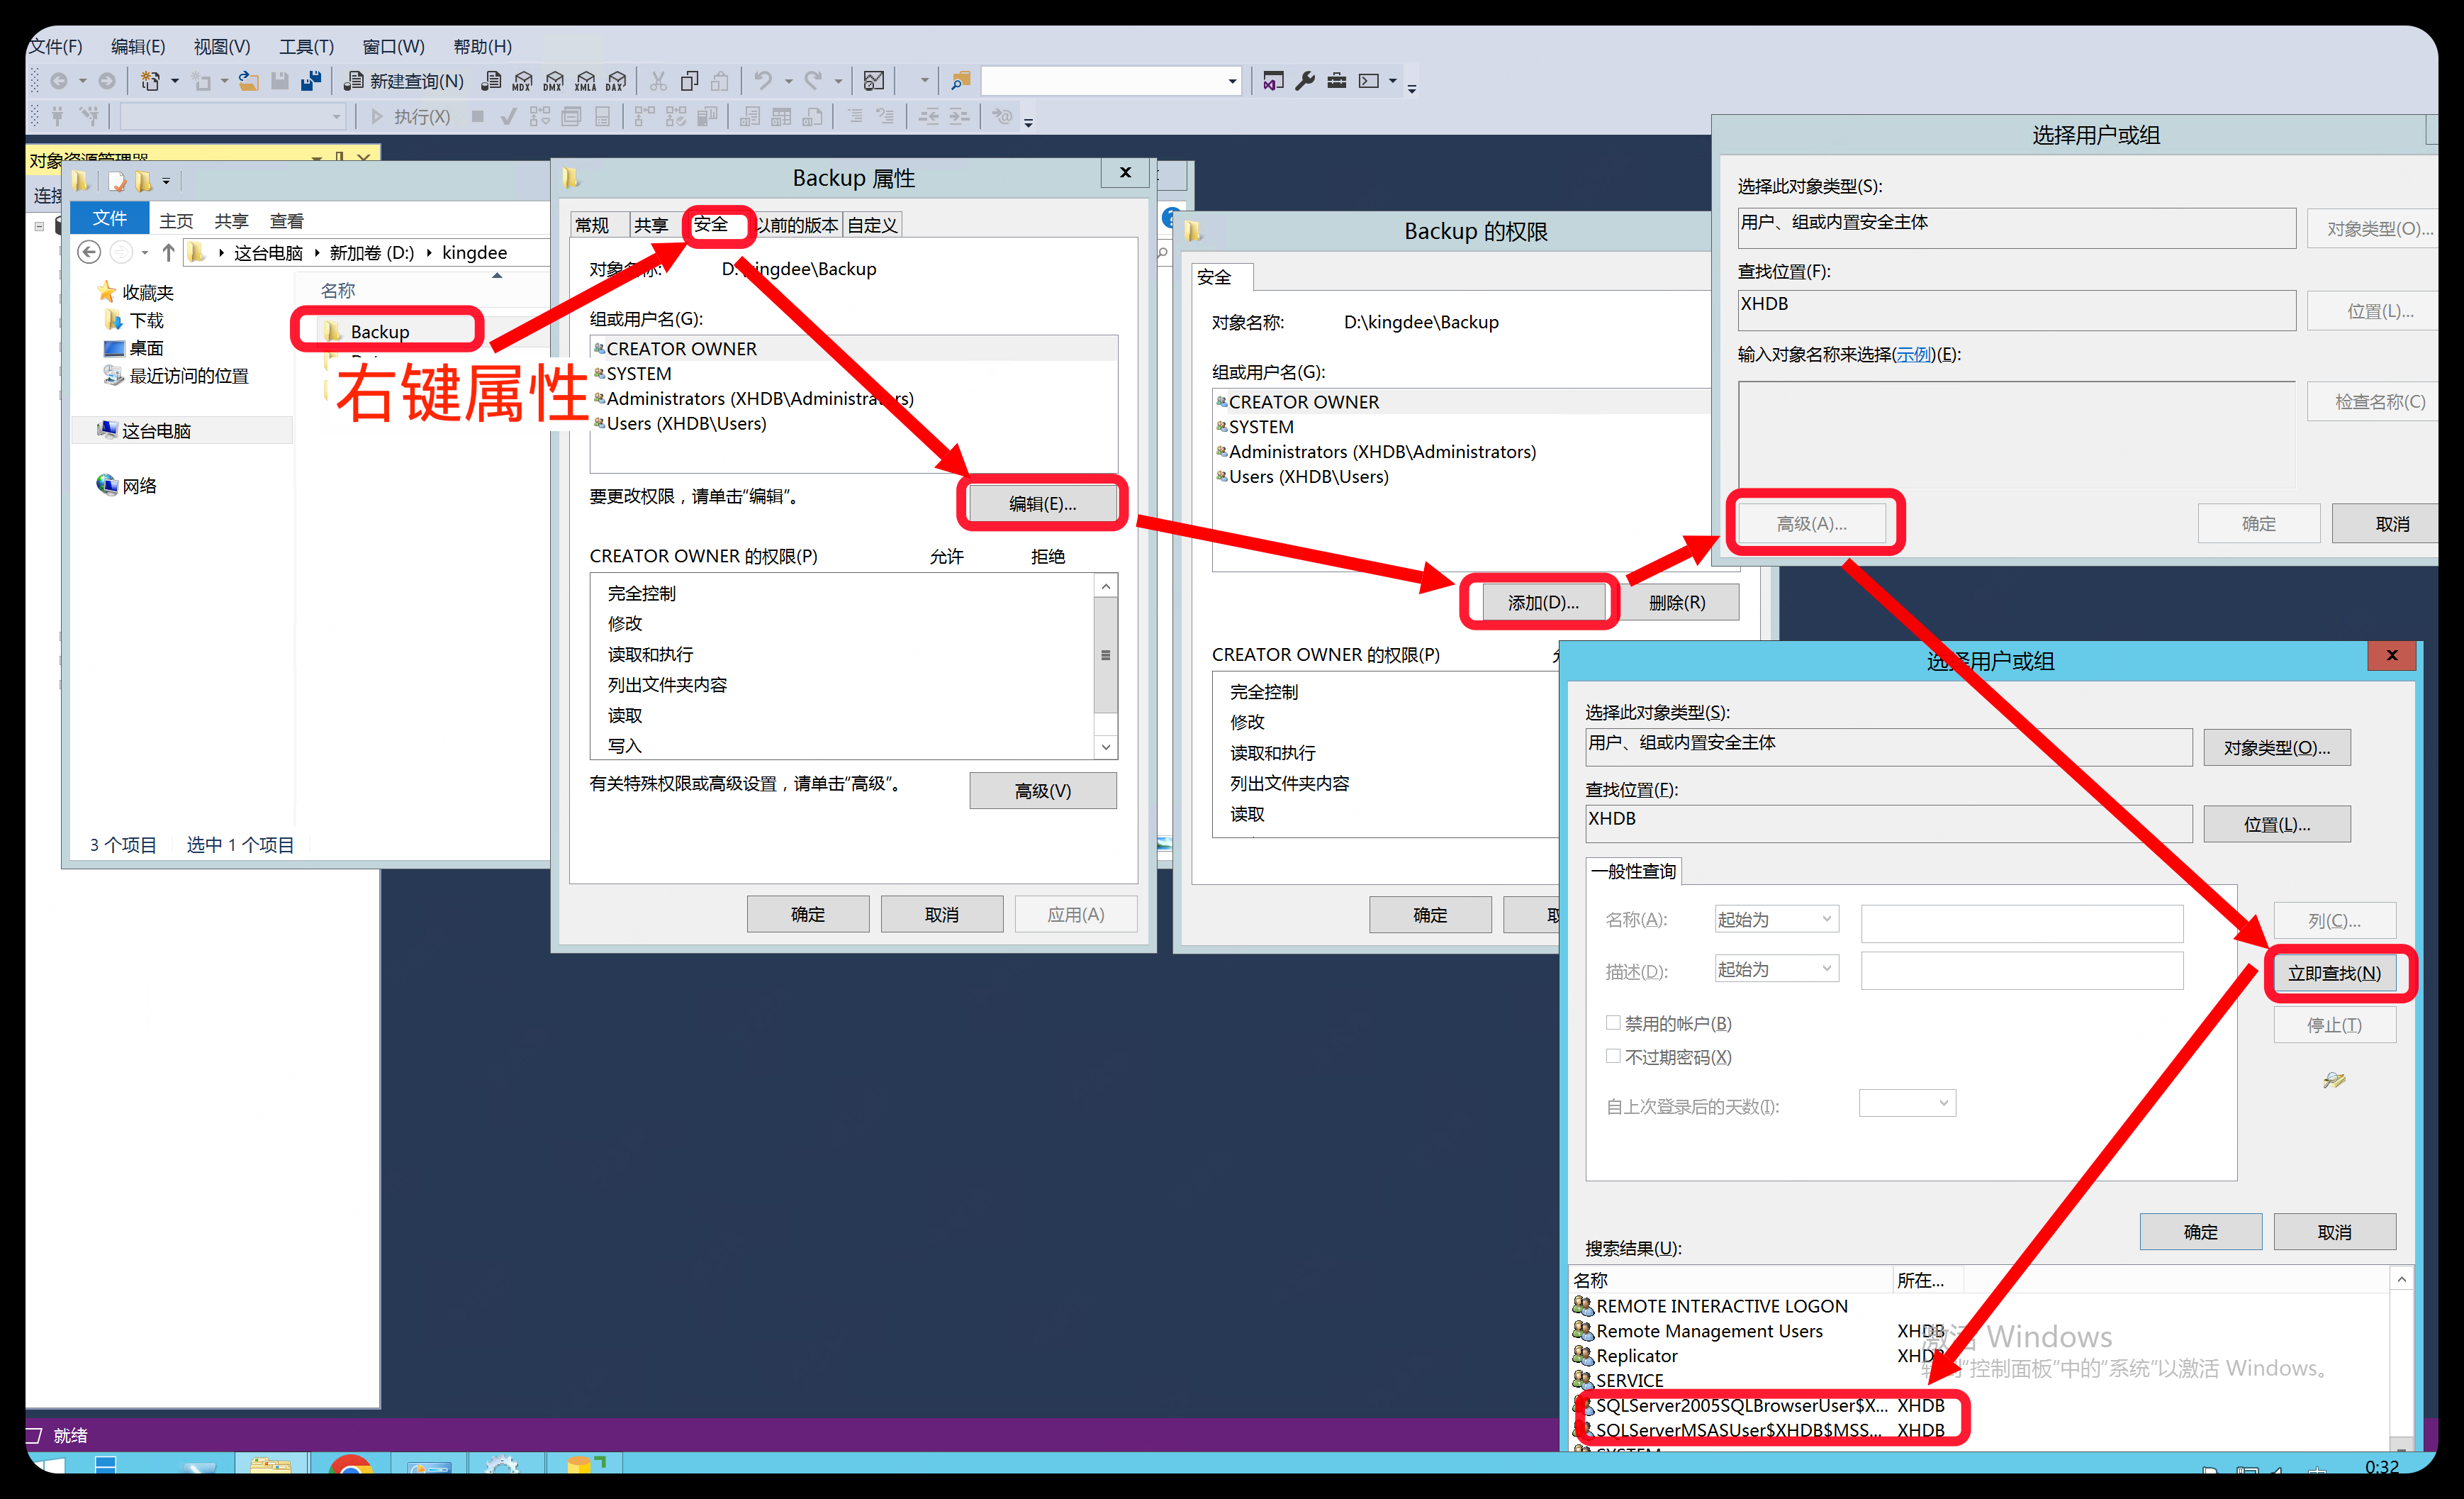Click the Save All toolbar icon
Image resolution: width=2464 pixels, height=1499 pixels.
click(311, 81)
